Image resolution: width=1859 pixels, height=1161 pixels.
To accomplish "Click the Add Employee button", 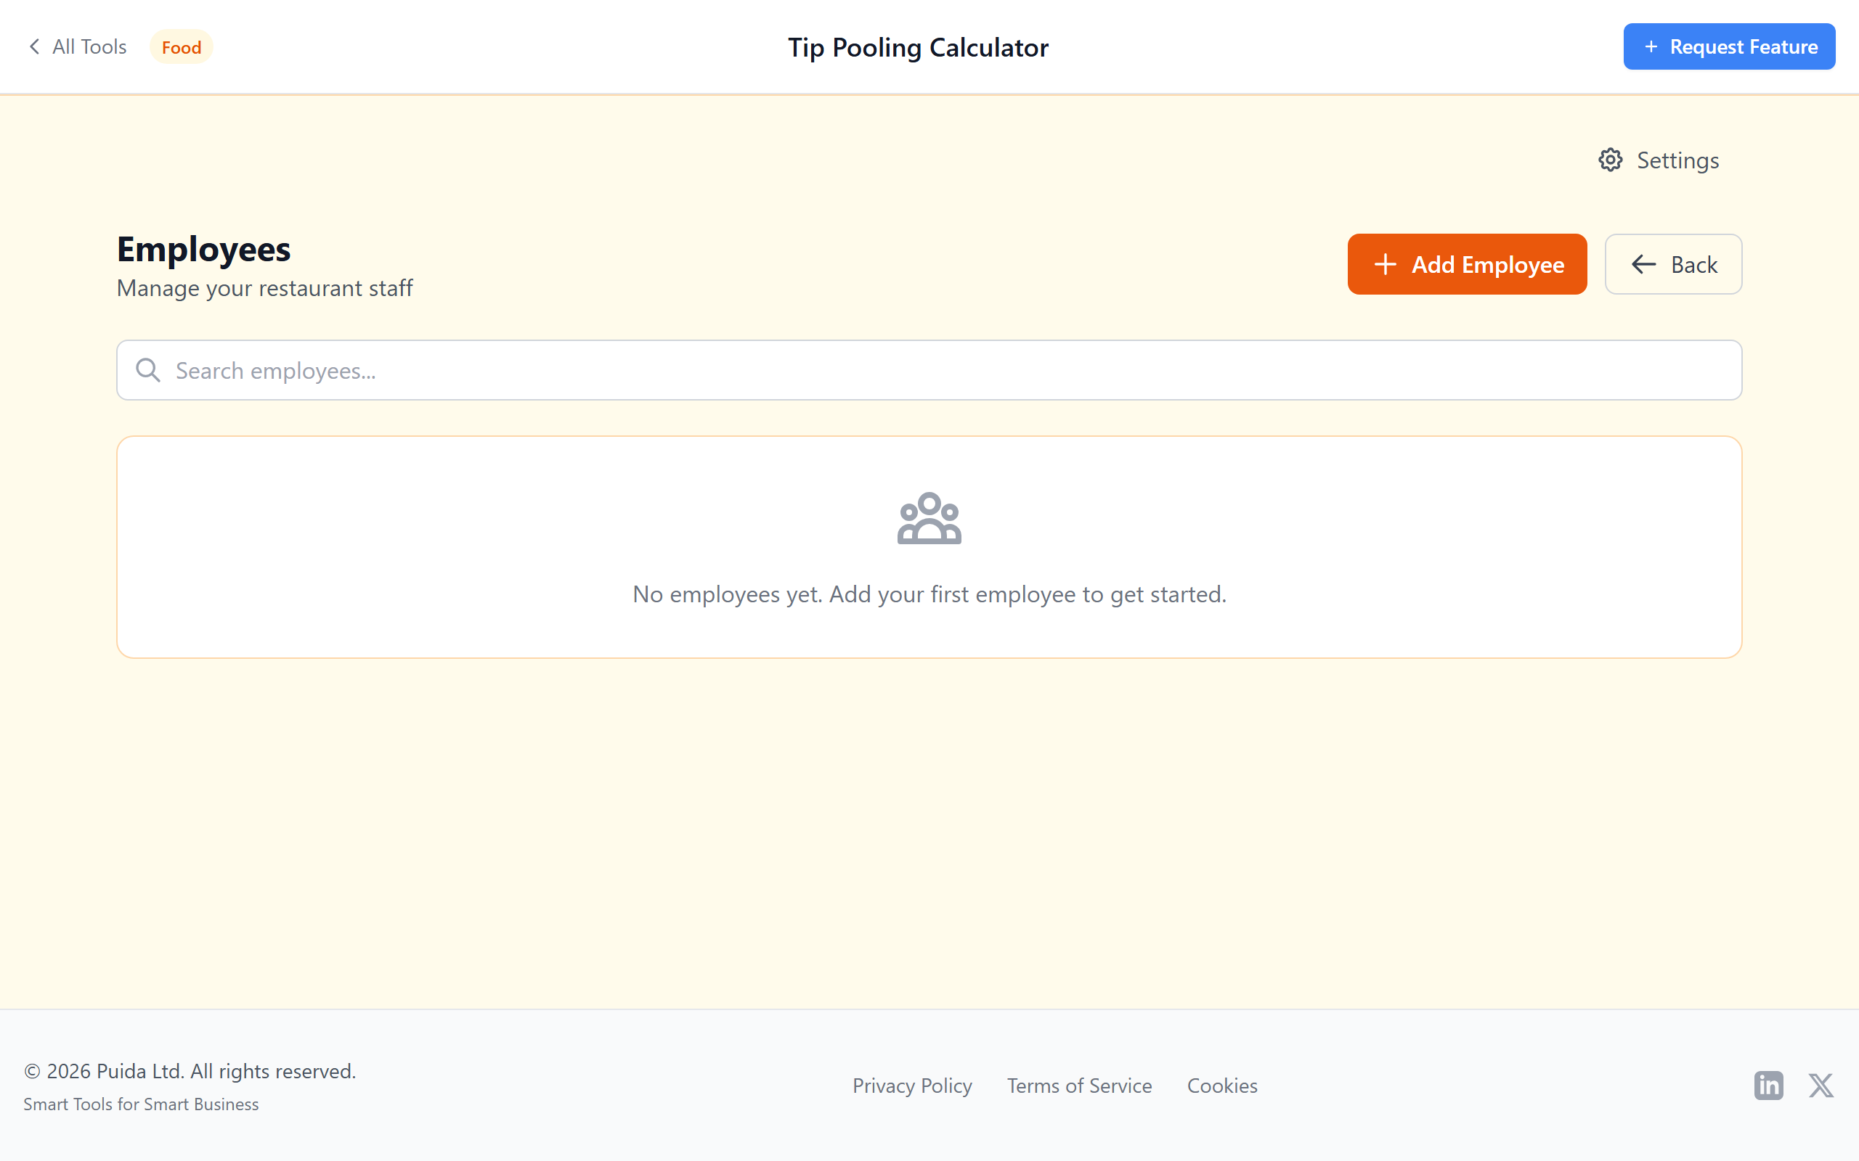I will click(1466, 263).
